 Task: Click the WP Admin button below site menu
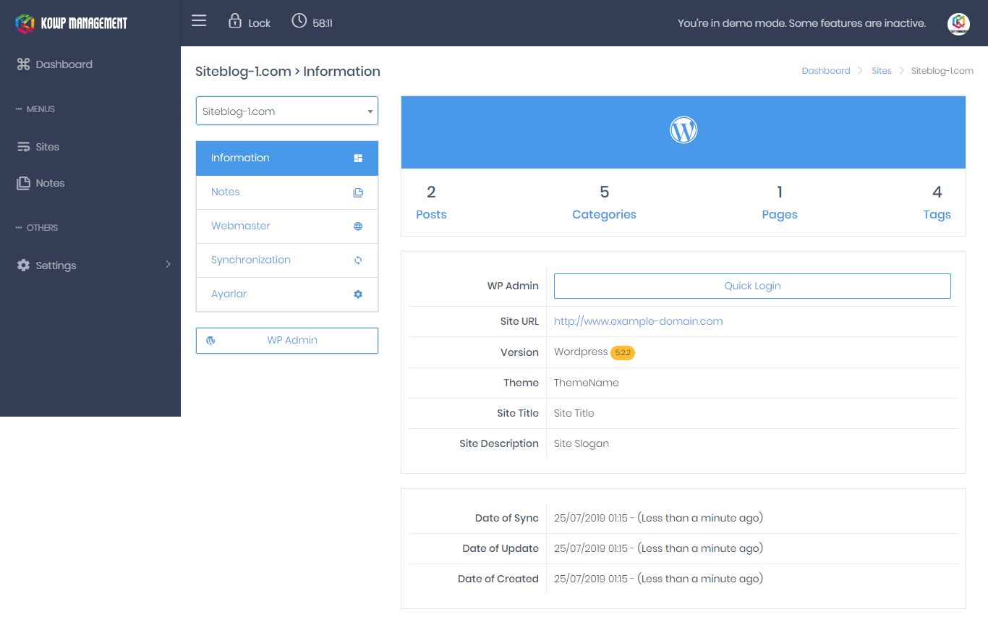[x=286, y=341]
